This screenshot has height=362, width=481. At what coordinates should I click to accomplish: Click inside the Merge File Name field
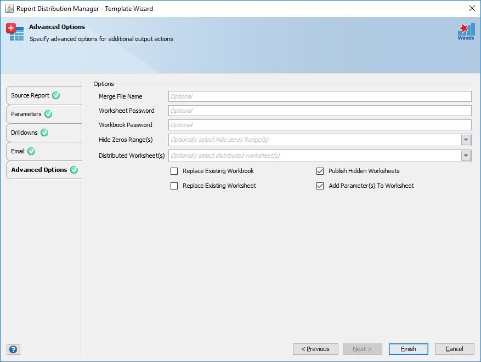tap(318, 96)
